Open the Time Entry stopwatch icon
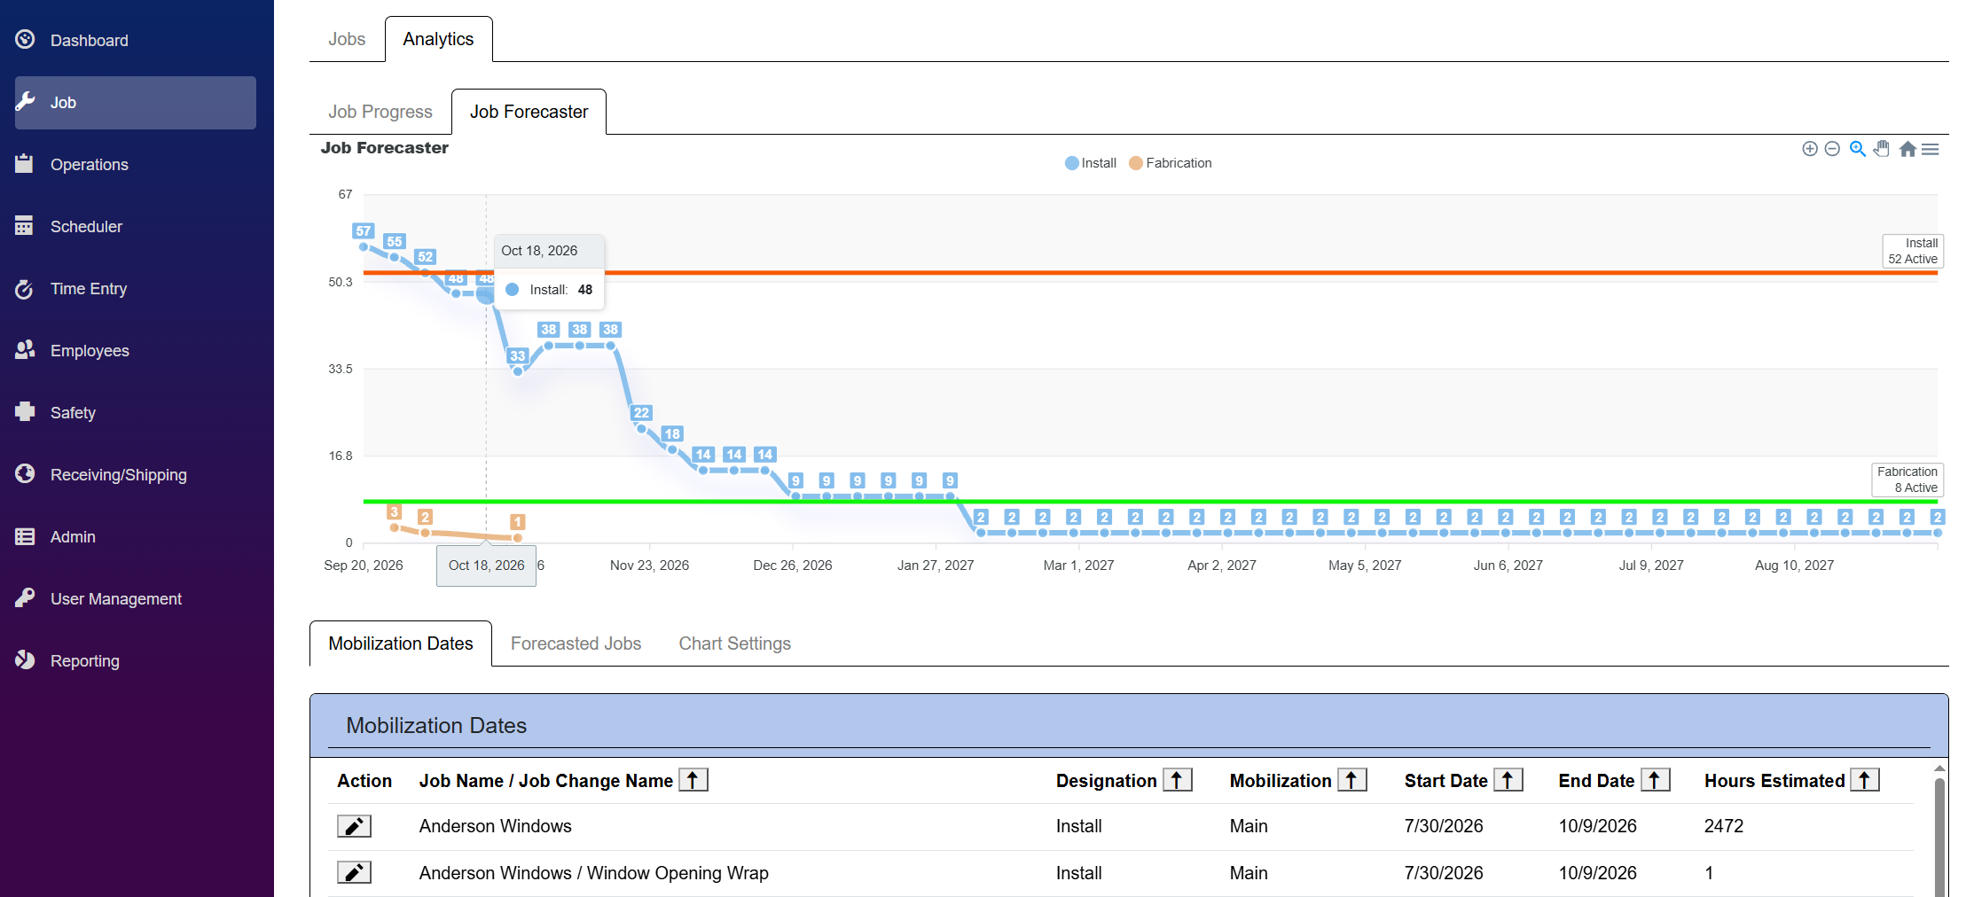This screenshot has height=897, width=1966. click(x=25, y=288)
